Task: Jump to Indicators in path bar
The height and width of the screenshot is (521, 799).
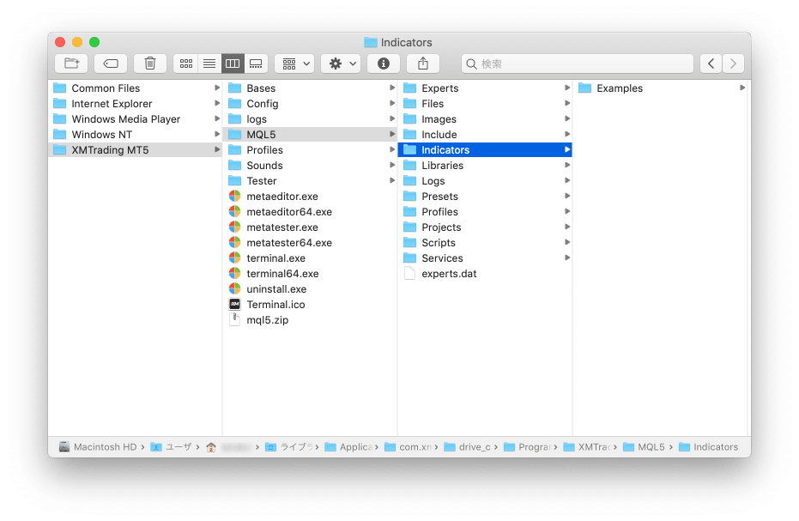Action: 708,447
